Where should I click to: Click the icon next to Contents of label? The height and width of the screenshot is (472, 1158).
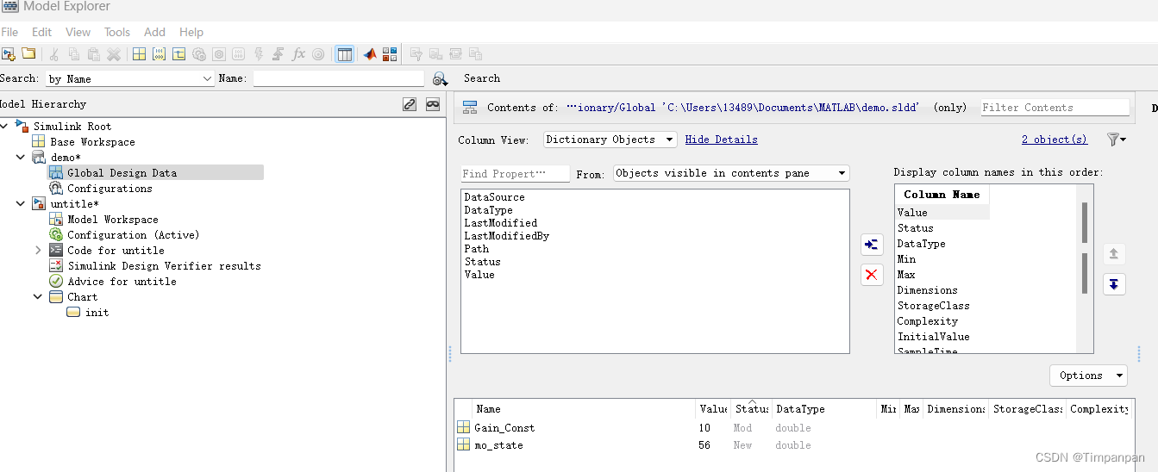click(x=470, y=108)
